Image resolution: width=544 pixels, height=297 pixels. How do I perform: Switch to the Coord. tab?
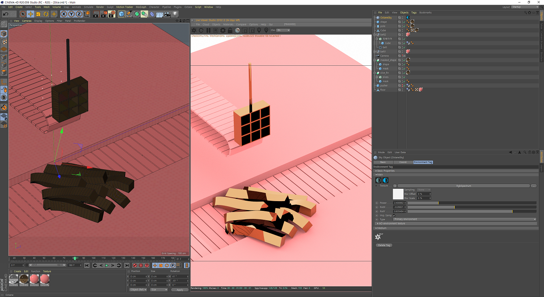pyautogui.click(x=402, y=162)
